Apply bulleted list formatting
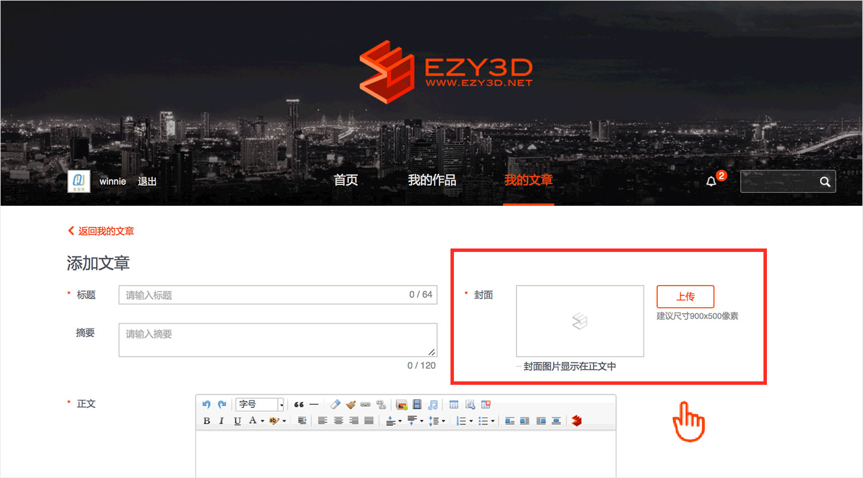863x478 pixels. 483,421
